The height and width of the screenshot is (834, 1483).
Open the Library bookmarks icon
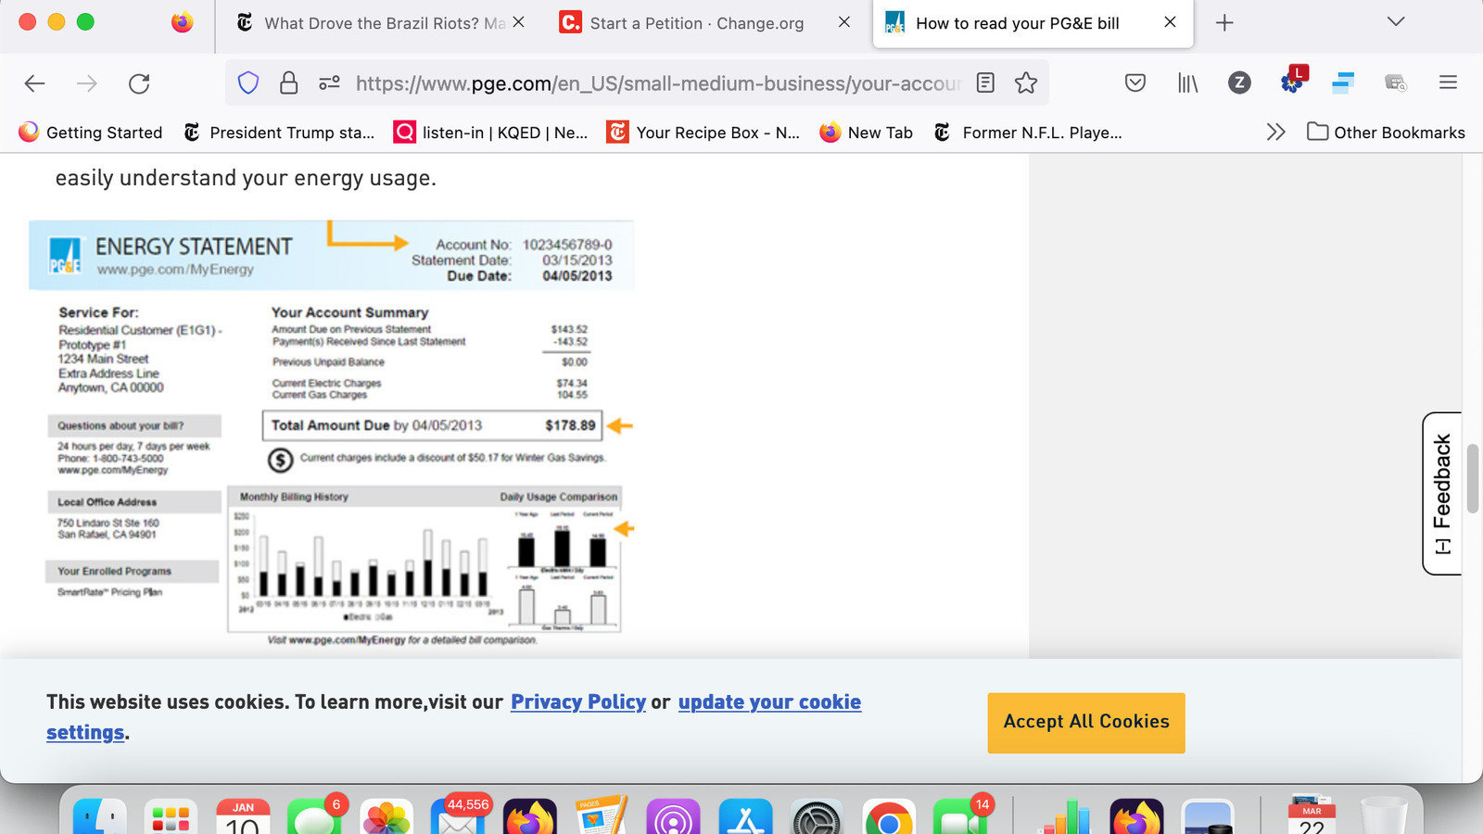[x=1187, y=83]
